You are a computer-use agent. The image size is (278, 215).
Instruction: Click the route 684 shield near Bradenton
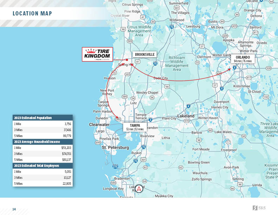pos(113,183)
